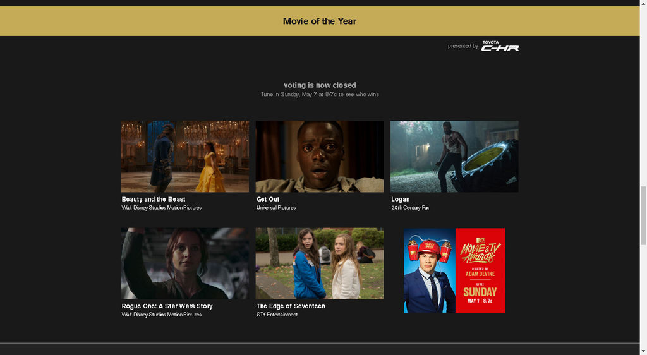Viewport: 647px width, 355px height.
Task: Click the Universal Pictures studio label
Action: (276, 208)
